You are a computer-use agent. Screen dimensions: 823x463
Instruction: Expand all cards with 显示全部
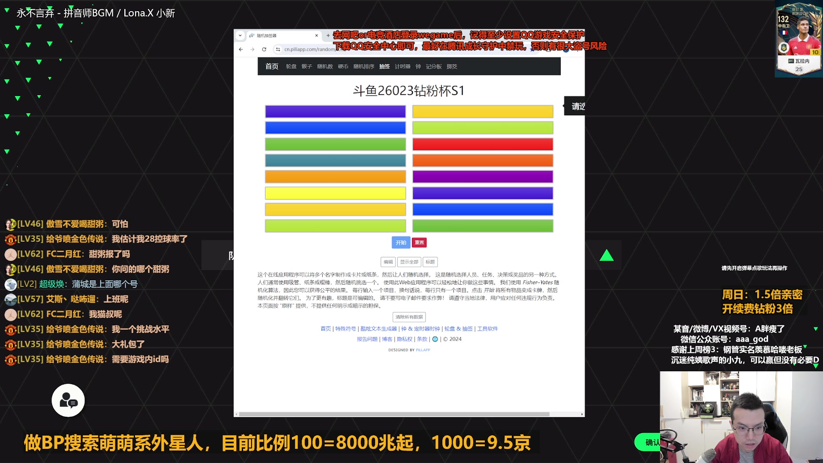point(409,262)
